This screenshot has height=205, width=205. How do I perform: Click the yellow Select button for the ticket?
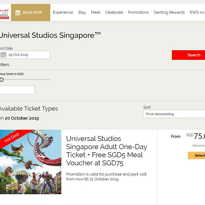196,155
